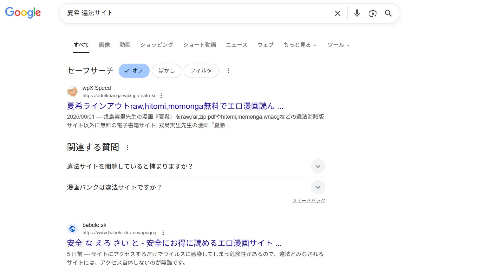The width and height of the screenshot is (502, 270).
Task: Click the wpX Speed site favicon
Action: coord(72,92)
